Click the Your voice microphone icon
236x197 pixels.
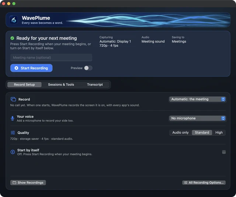(13, 118)
